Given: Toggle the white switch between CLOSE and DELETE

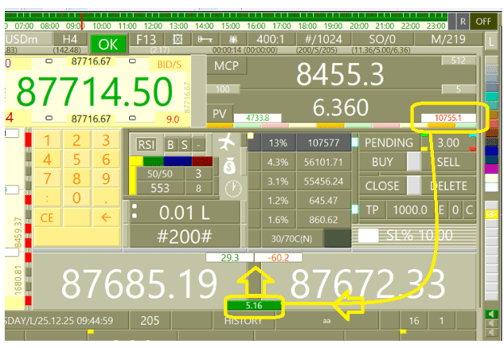Looking at the screenshot, I should point(414,185).
